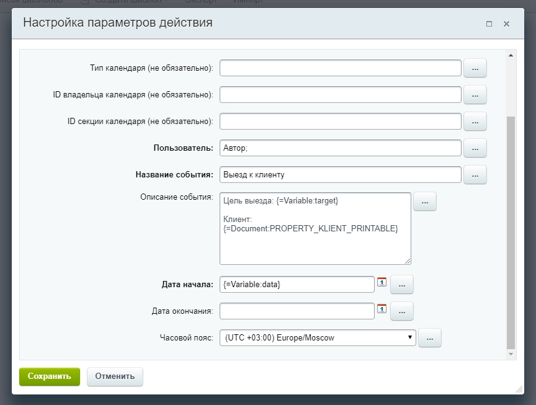Open insert-value dialog for "ID секции календаря"
536x405 pixels.
click(x=475, y=122)
